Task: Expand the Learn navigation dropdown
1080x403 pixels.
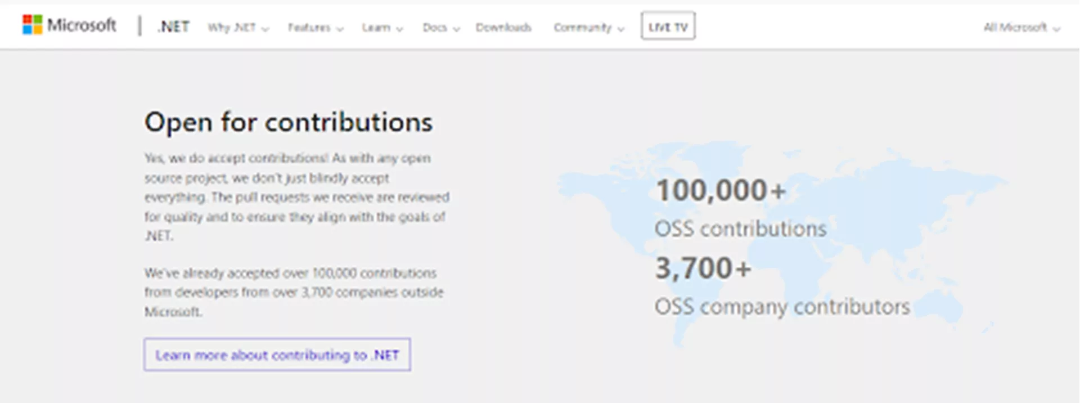Action: [382, 28]
